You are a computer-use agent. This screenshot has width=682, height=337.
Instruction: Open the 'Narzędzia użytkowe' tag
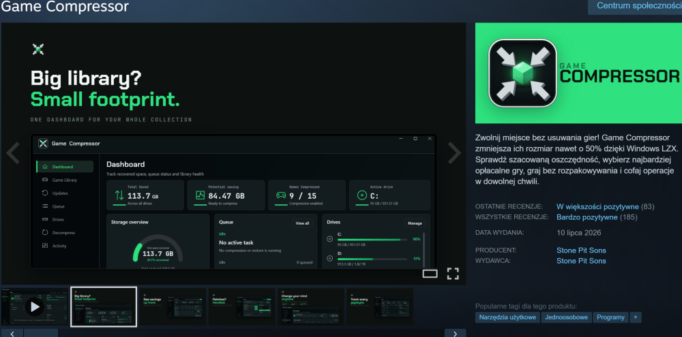pos(507,317)
